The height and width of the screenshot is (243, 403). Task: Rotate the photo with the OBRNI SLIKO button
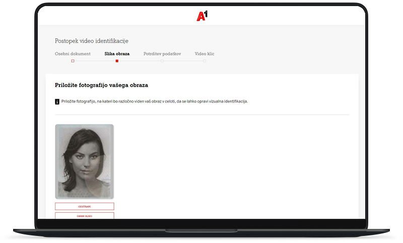coord(85,215)
